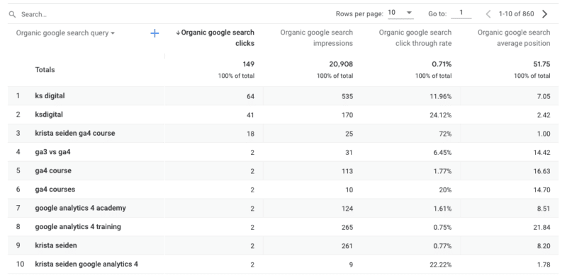Click total average position 51.75
The height and width of the screenshot is (280, 567).
[x=541, y=64]
